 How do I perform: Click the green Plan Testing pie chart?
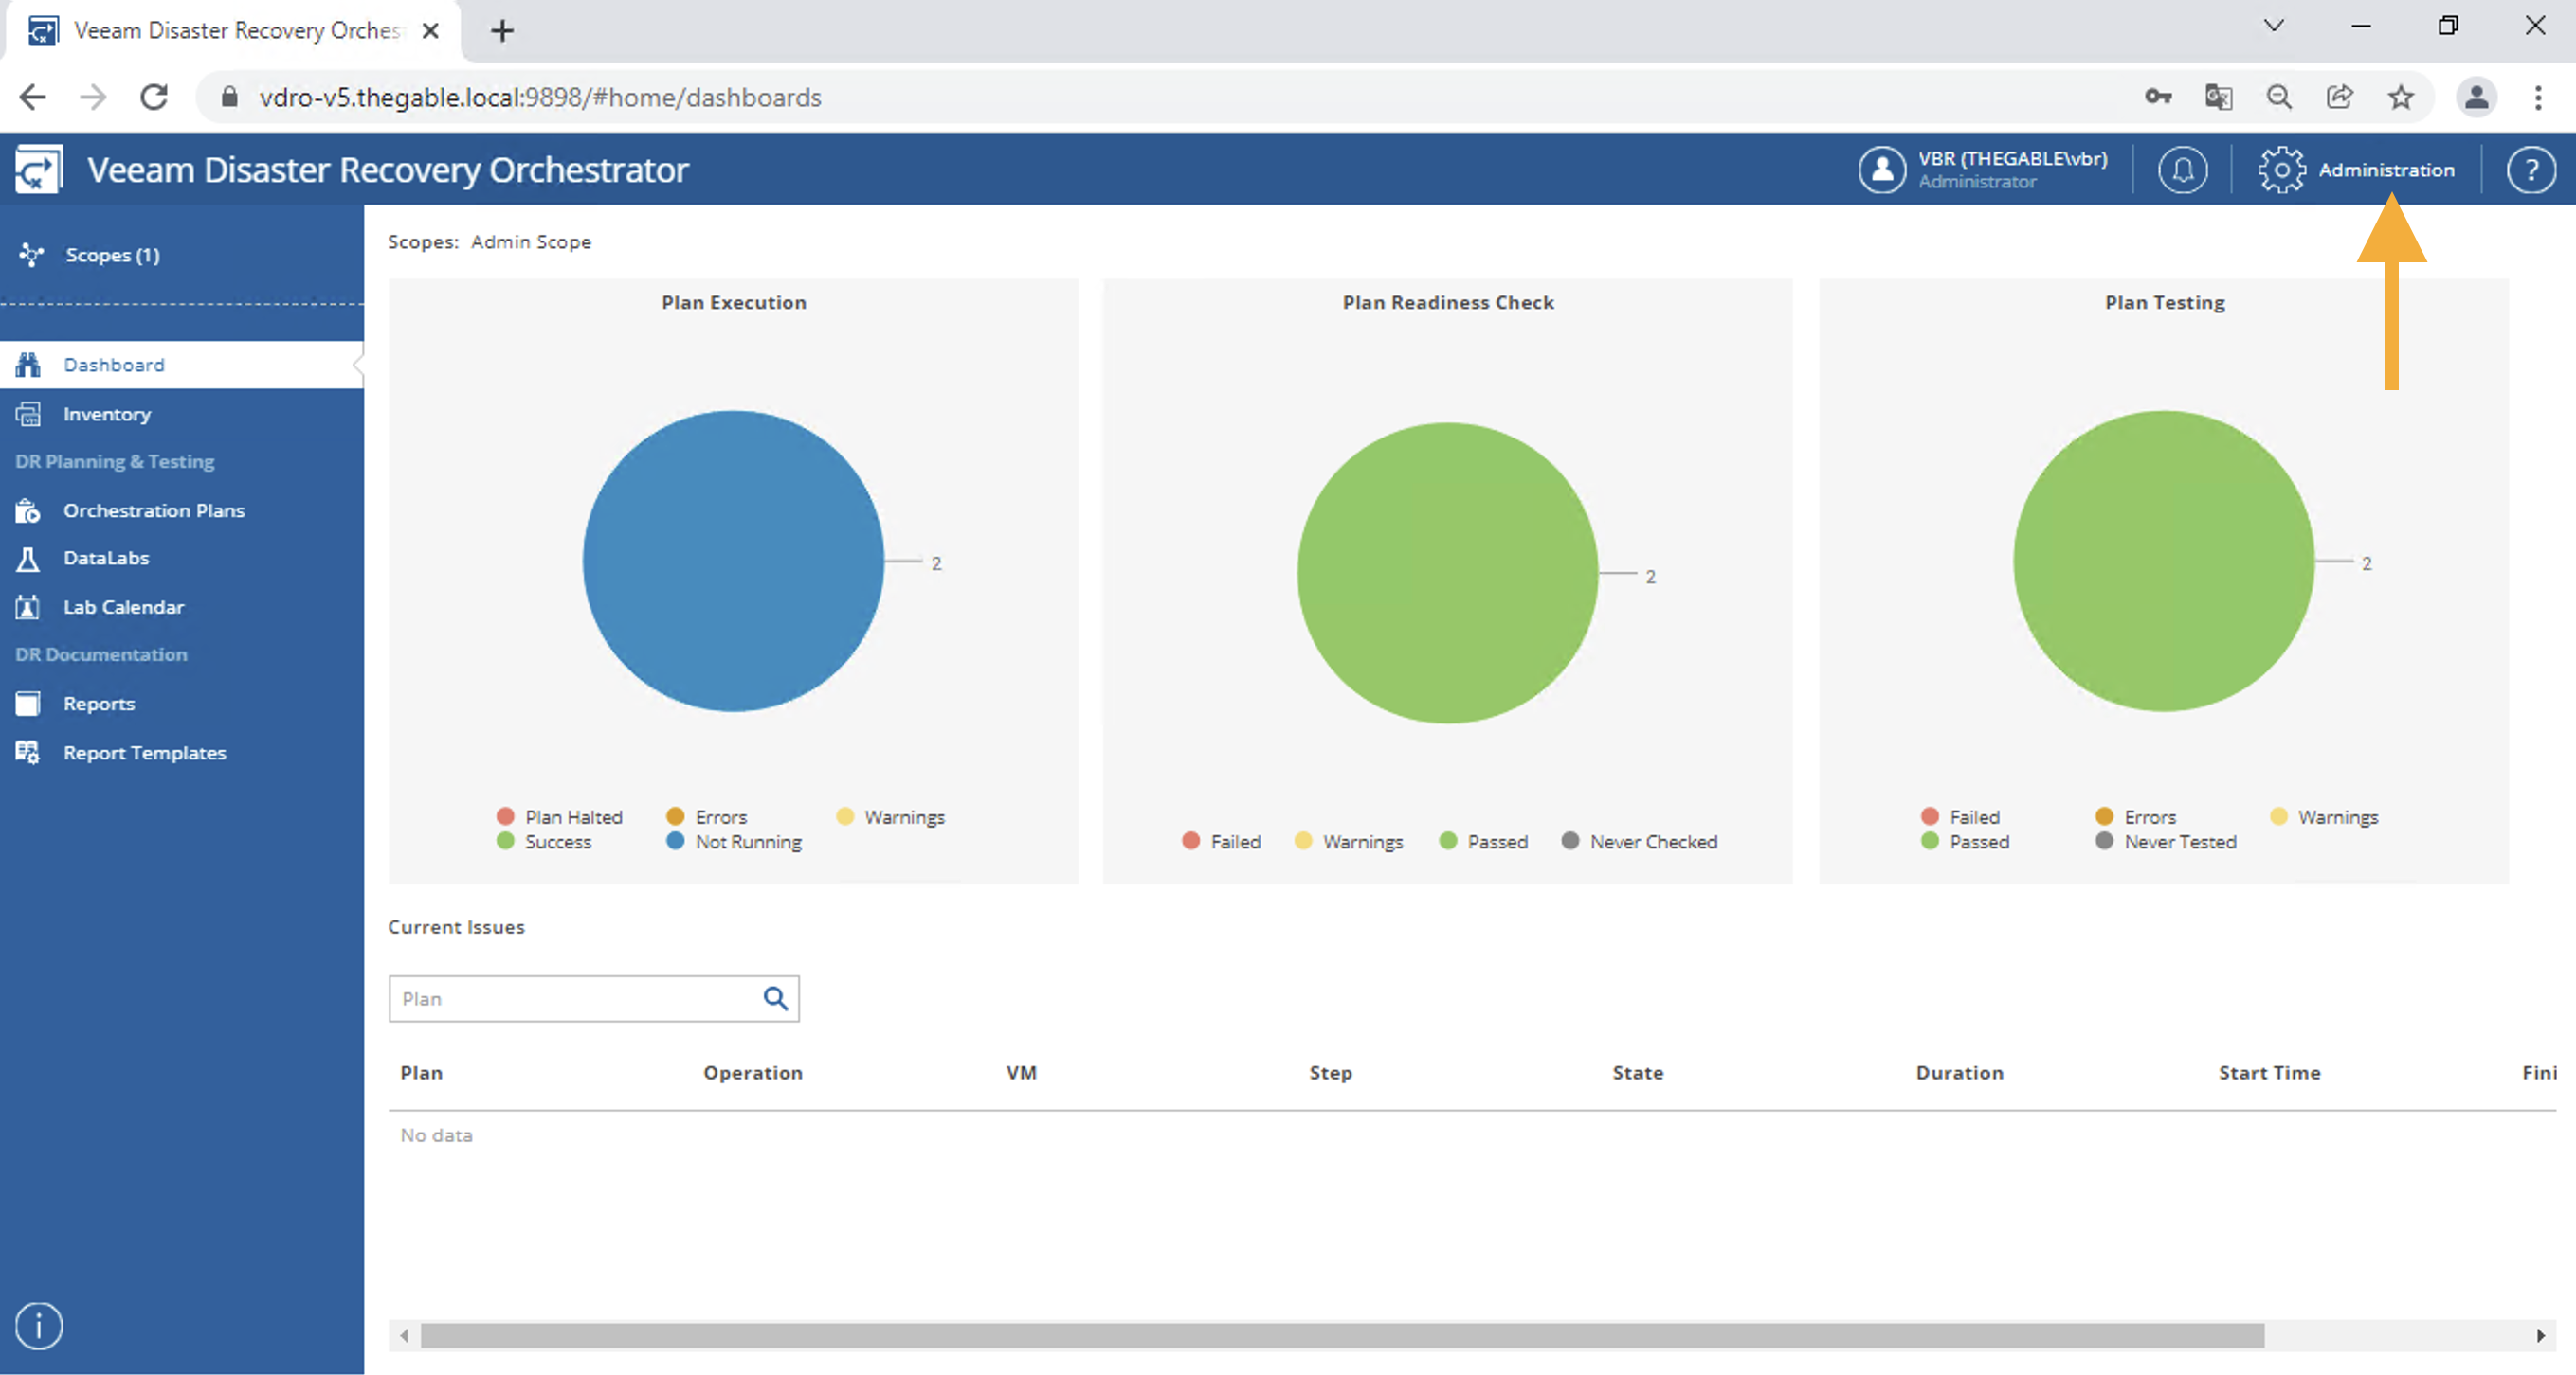click(x=2163, y=561)
